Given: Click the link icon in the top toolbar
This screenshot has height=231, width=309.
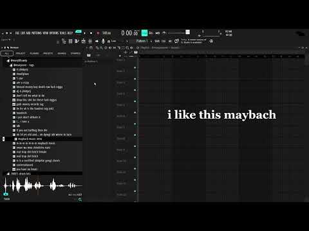Looking at the screenshot, I should pyautogui.click(x=158, y=33).
